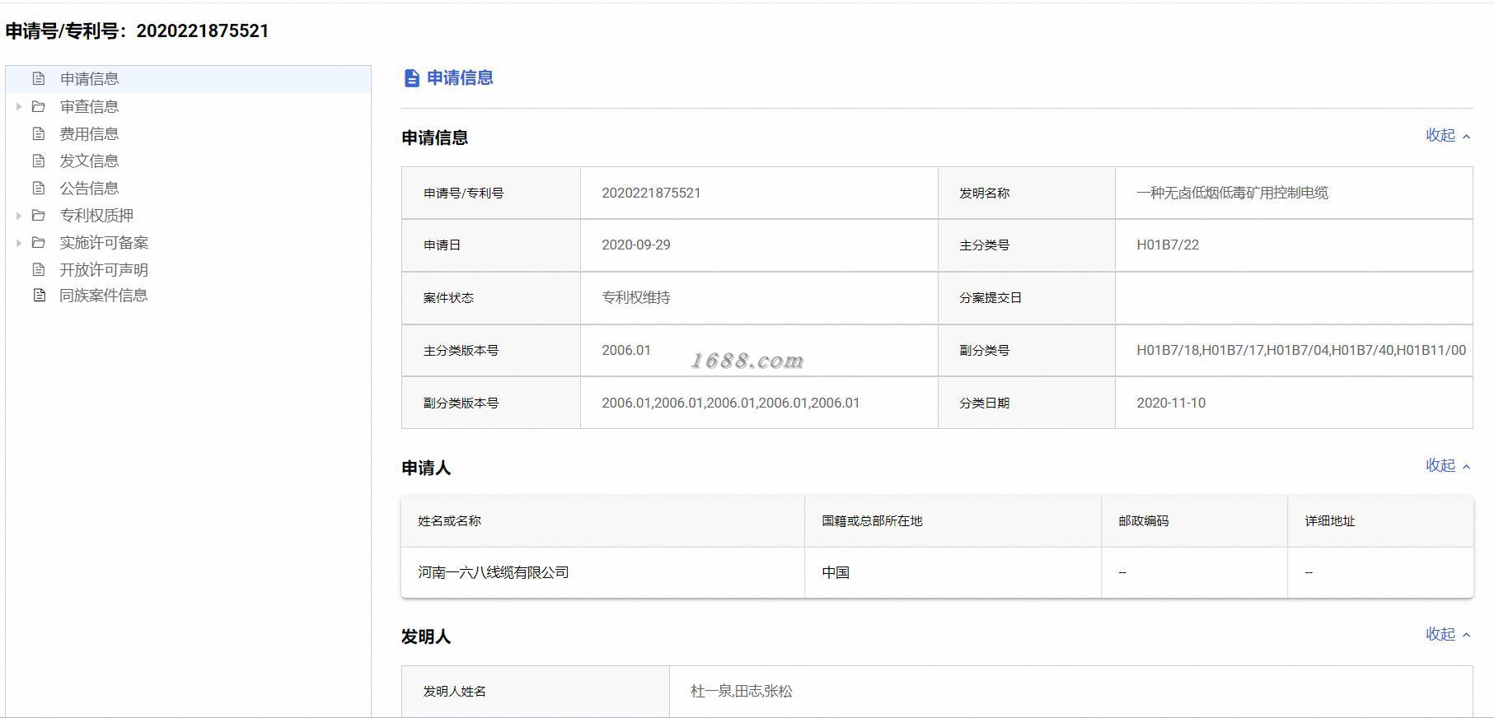Screen dimensions: 1494x718
Task: Collapse the 申请信息 section via 收起
Action: 1448,135
